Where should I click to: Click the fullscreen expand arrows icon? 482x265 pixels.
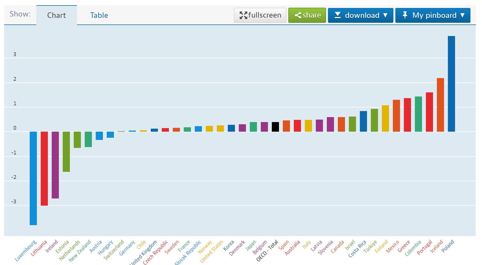pyautogui.click(x=243, y=15)
